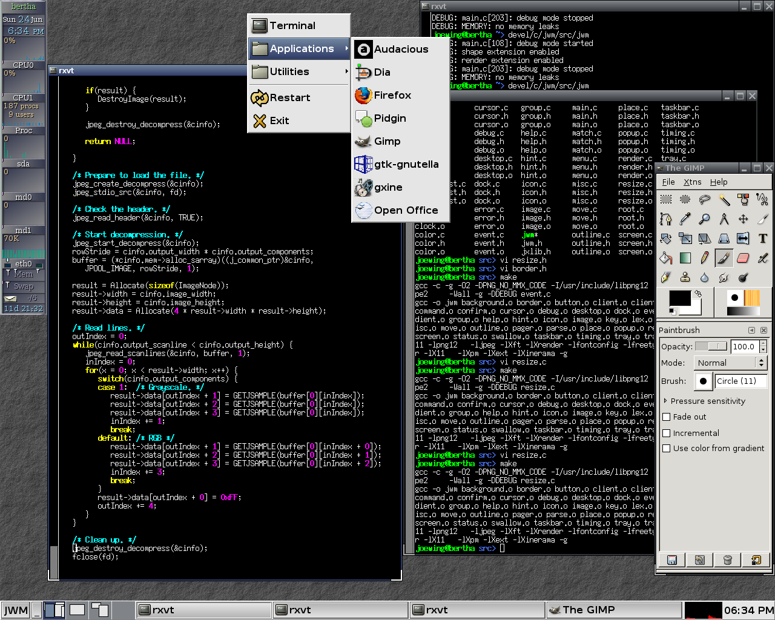Expand the Pressure sensitivity section
Screen dimensions: 775x620
(x=666, y=401)
